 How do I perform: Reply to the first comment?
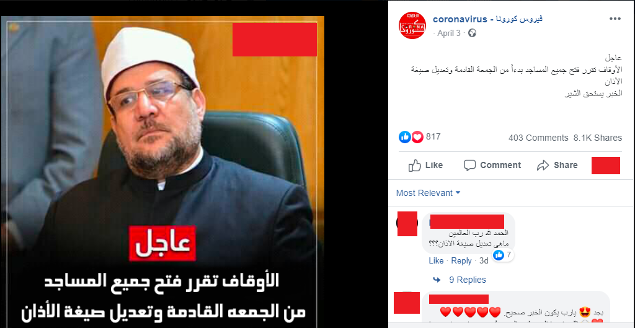coord(461,261)
